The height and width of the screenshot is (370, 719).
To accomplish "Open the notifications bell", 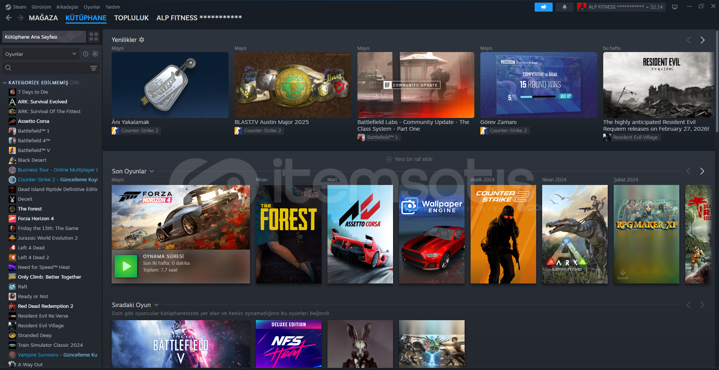I will (x=564, y=7).
